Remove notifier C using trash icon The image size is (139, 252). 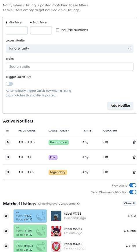tap(134, 172)
